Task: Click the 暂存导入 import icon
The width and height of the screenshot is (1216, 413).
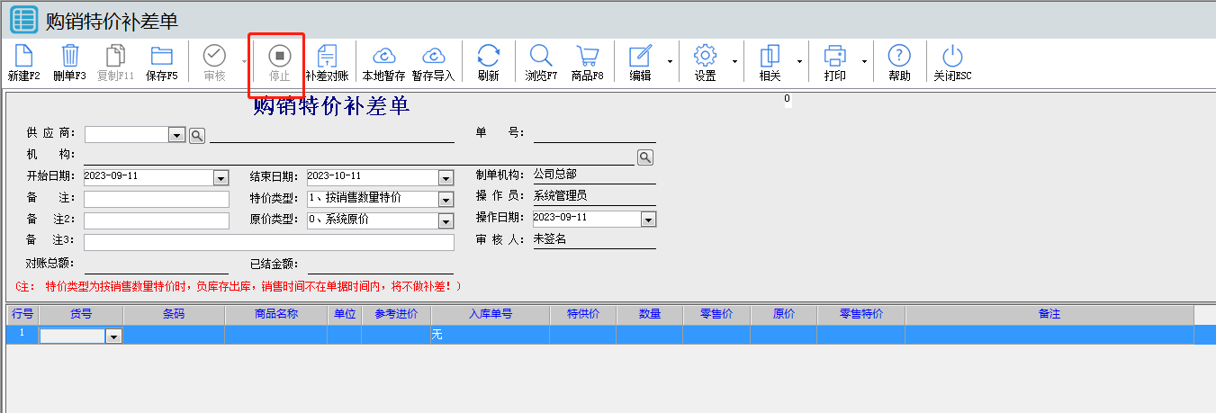Action: [x=433, y=56]
